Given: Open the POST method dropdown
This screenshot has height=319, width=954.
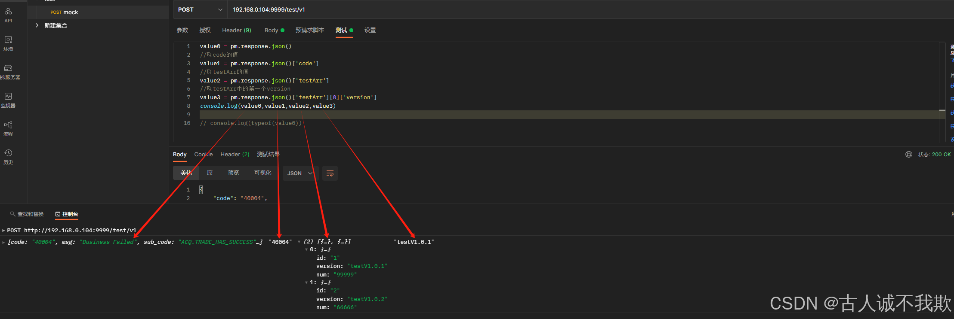Looking at the screenshot, I should (200, 9).
